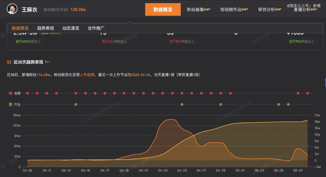Click the green 作品 dot at 04-14
The height and width of the screenshot is (177, 326).
pyautogui.click(x=75, y=105)
